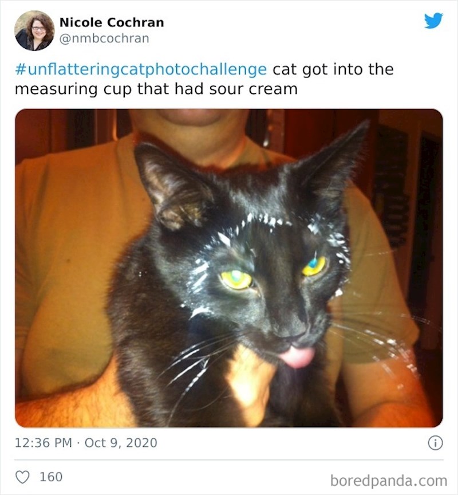Open the @nmbcochran handle link
458x495 pixels.
[104, 38]
